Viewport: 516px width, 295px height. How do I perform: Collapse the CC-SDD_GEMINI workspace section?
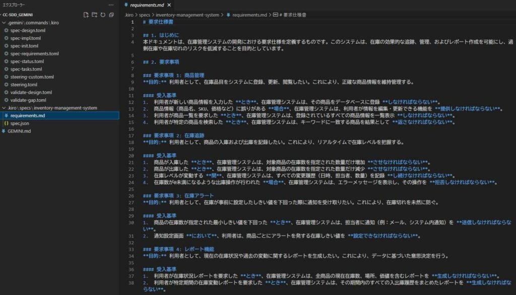(2, 15)
